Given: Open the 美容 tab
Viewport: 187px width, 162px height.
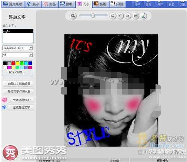Looking at the screenshot, I should pos(33,4).
